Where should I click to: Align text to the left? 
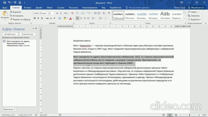[x=77, y=18]
